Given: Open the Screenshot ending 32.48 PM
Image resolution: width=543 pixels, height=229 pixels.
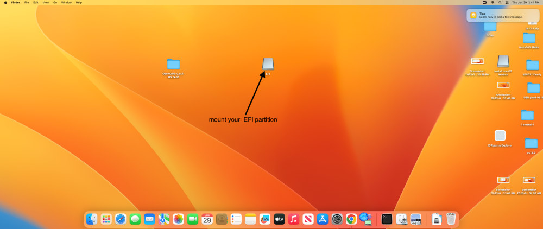Looking at the screenshot, I should point(503,85).
